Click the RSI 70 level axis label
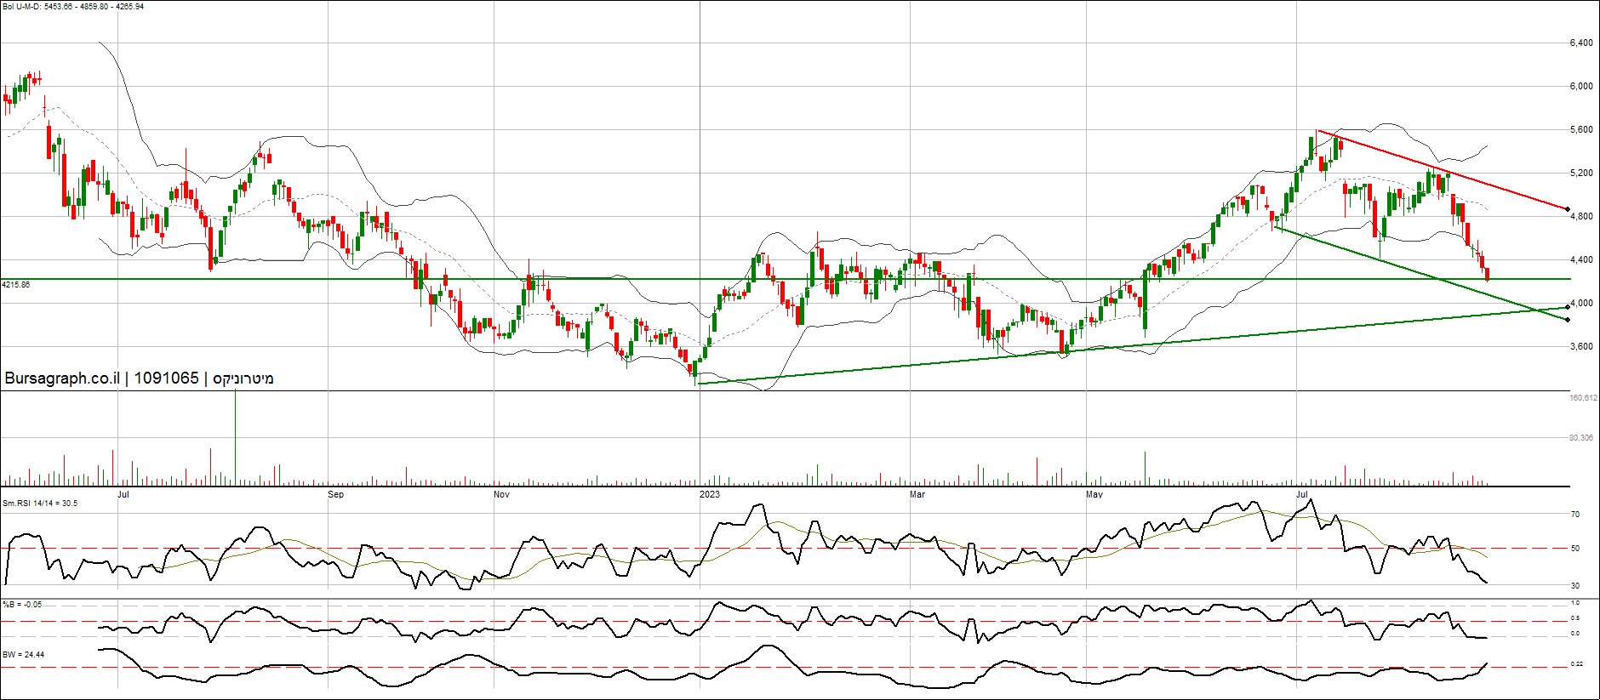This screenshot has width=1600, height=700. click(1575, 515)
